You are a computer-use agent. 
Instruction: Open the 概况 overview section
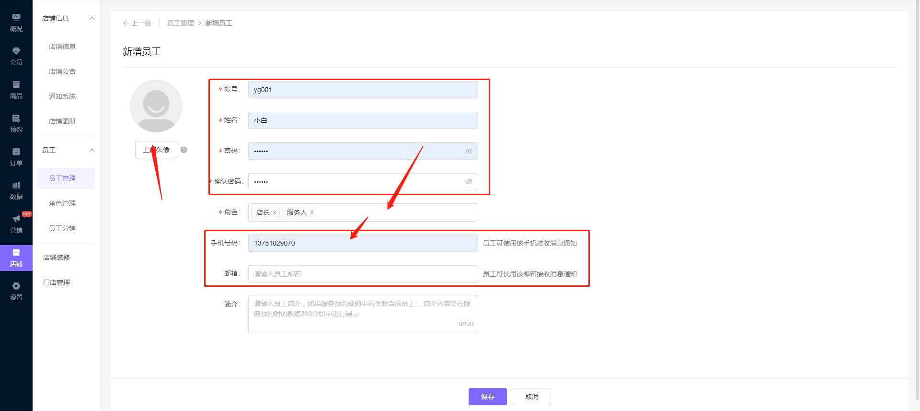[16, 23]
